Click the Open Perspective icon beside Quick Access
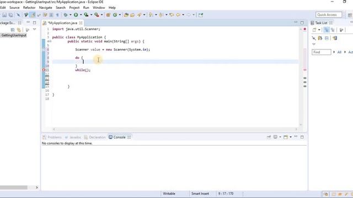The width and height of the screenshot is (353, 198). [x=350, y=15]
